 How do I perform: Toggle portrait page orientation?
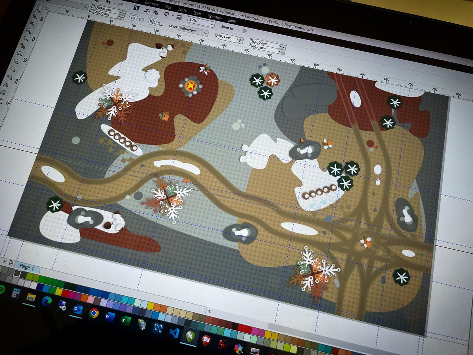pos(134,17)
